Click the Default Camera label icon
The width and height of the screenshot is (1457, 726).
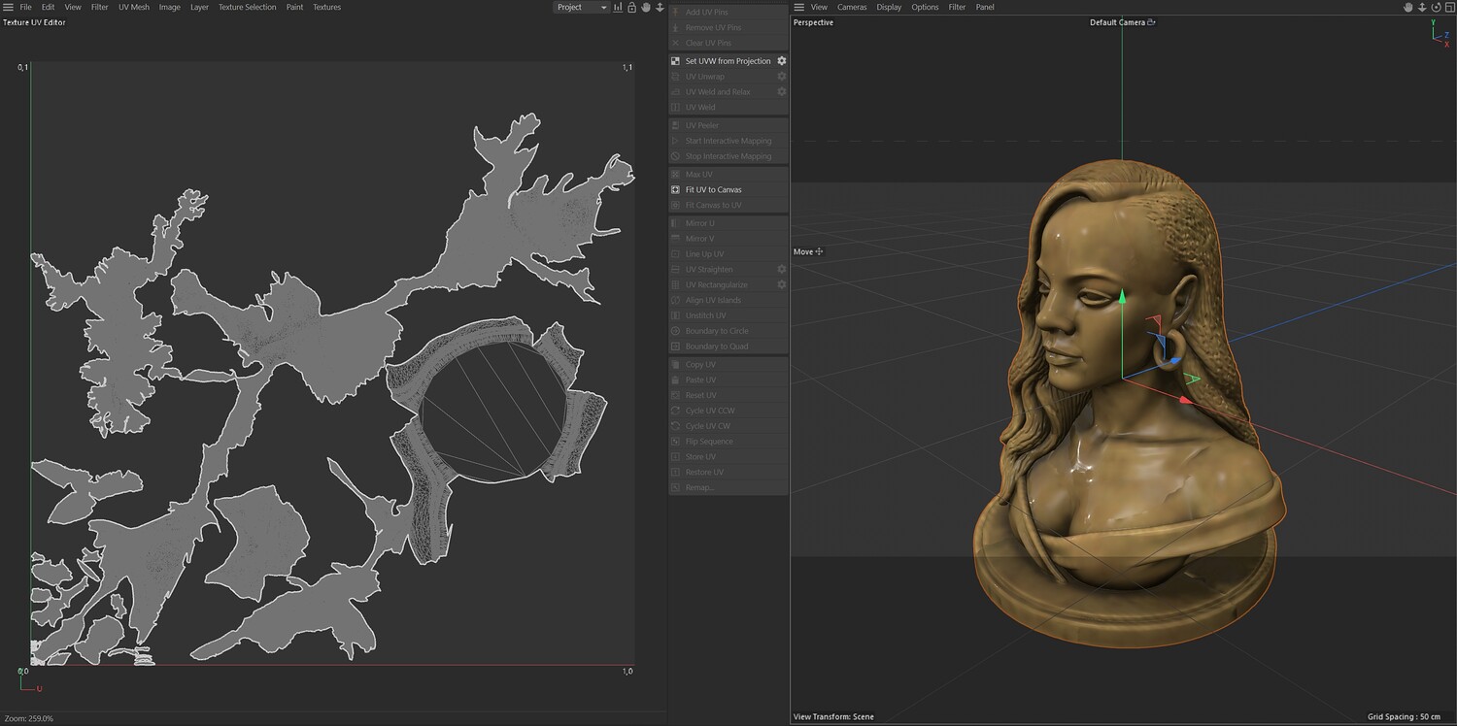pos(1151,22)
